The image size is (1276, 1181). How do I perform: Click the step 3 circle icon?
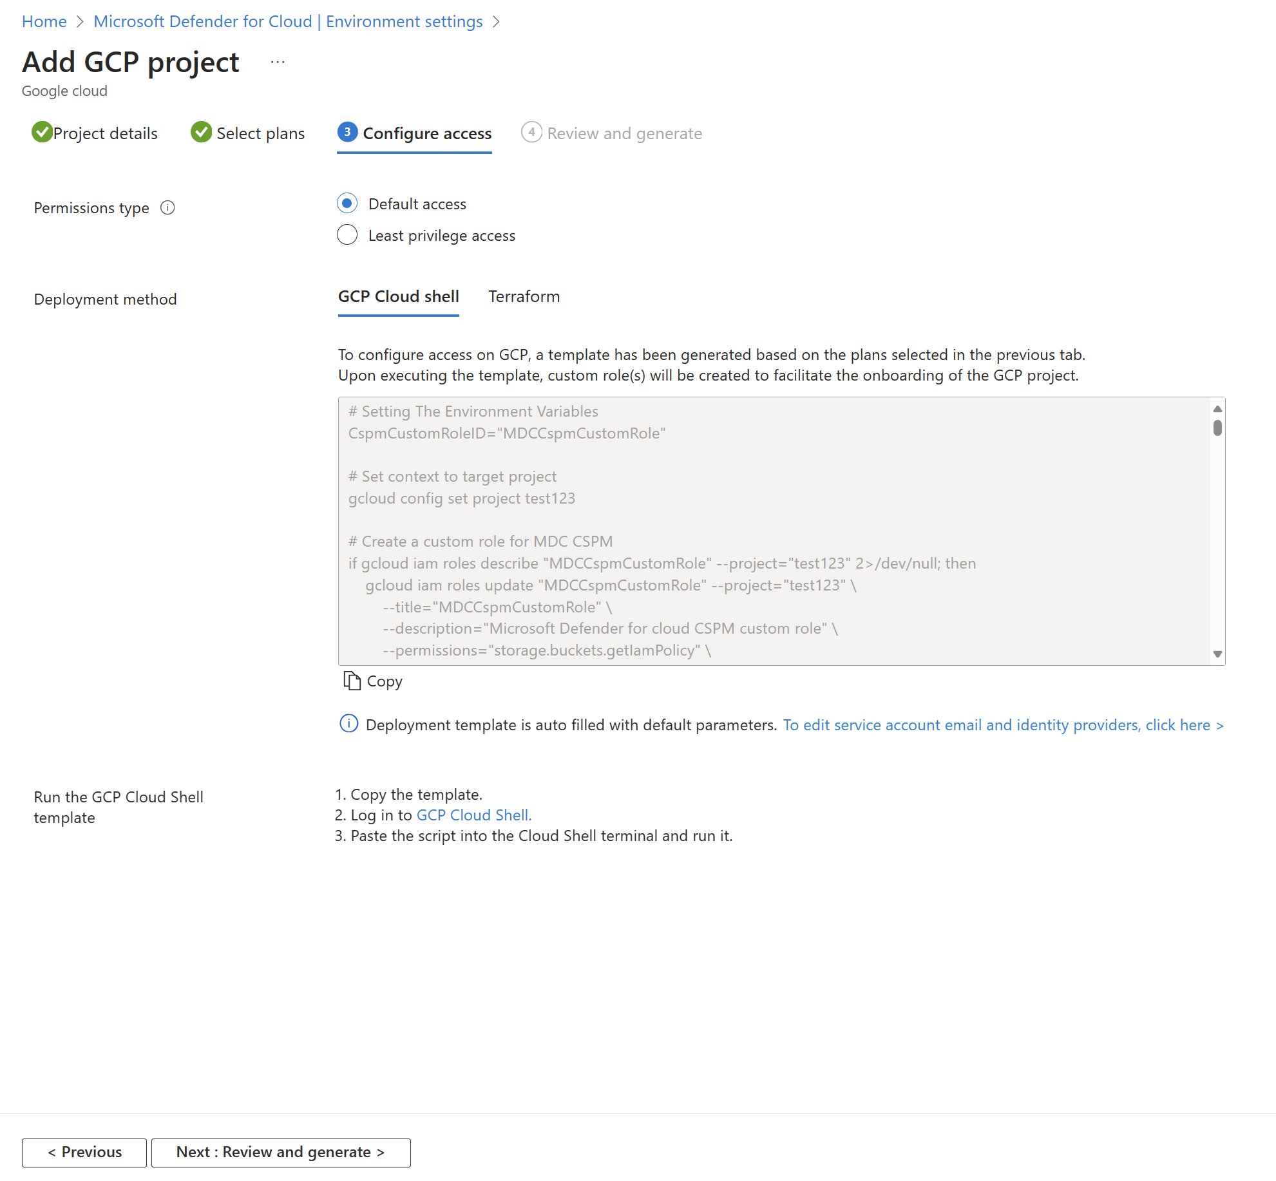[347, 133]
